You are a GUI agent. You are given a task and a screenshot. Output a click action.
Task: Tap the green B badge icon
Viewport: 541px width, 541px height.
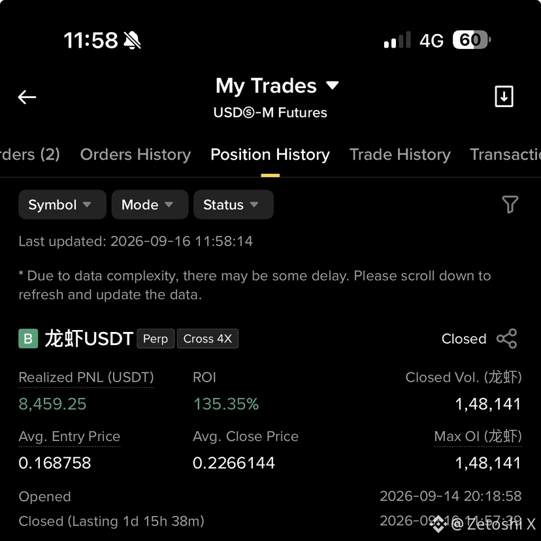(28, 338)
